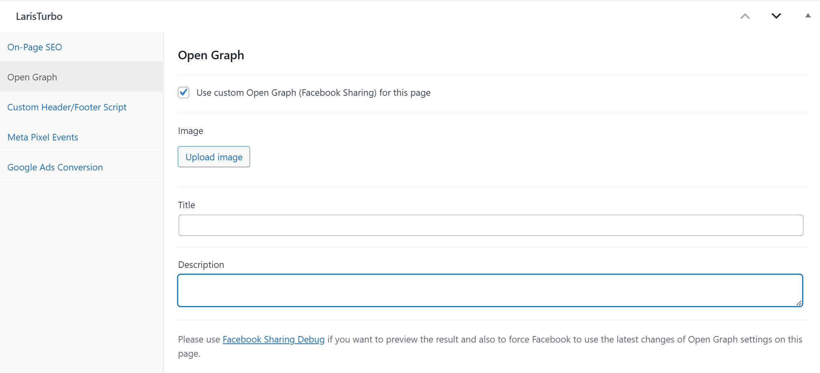Focus the Title input field

point(490,225)
